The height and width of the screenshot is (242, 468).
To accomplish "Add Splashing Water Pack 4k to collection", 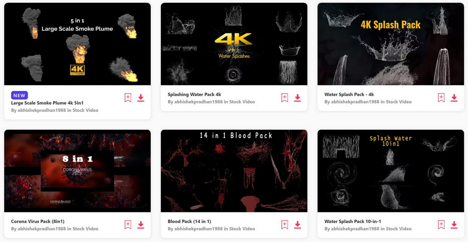I will (x=285, y=97).
